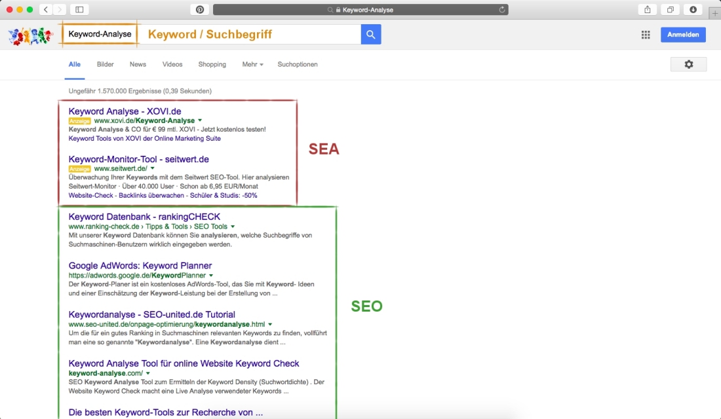Image resolution: width=721 pixels, height=419 pixels.
Task: Click the Backlinks überwachen sitelink
Action: click(151, 195)
